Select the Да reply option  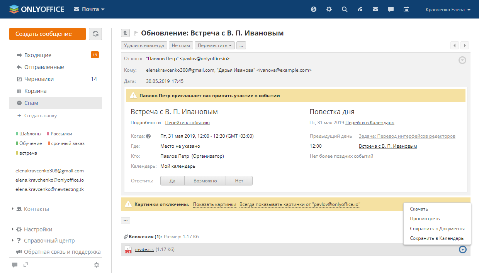[x=172, y=181]
